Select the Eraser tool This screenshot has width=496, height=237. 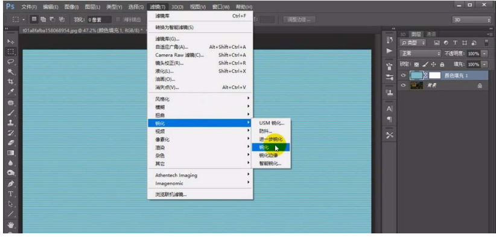(11, 143)
